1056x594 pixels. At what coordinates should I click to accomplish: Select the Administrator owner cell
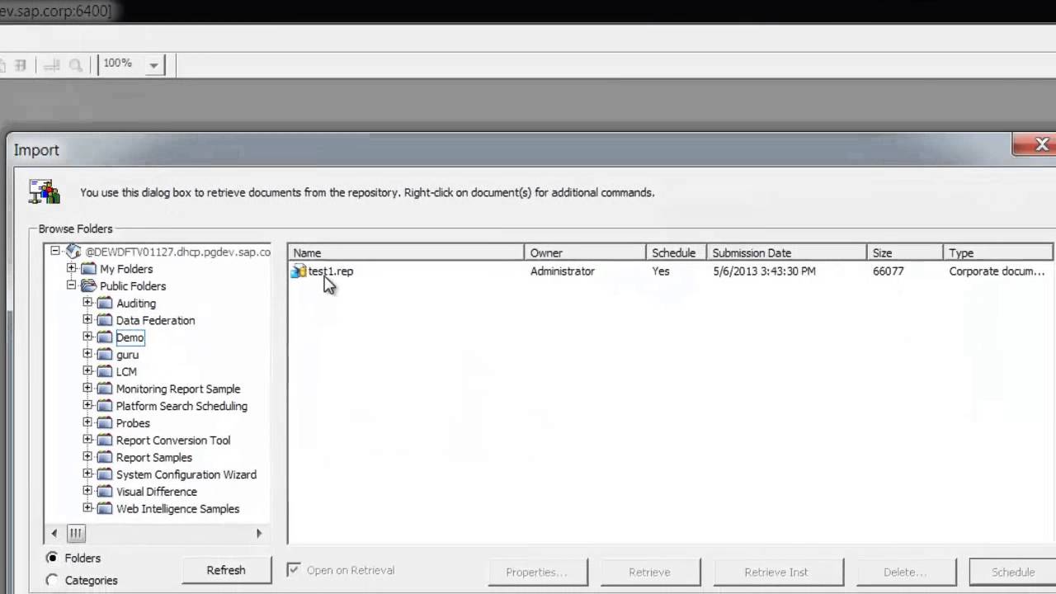tap(563, 271)
